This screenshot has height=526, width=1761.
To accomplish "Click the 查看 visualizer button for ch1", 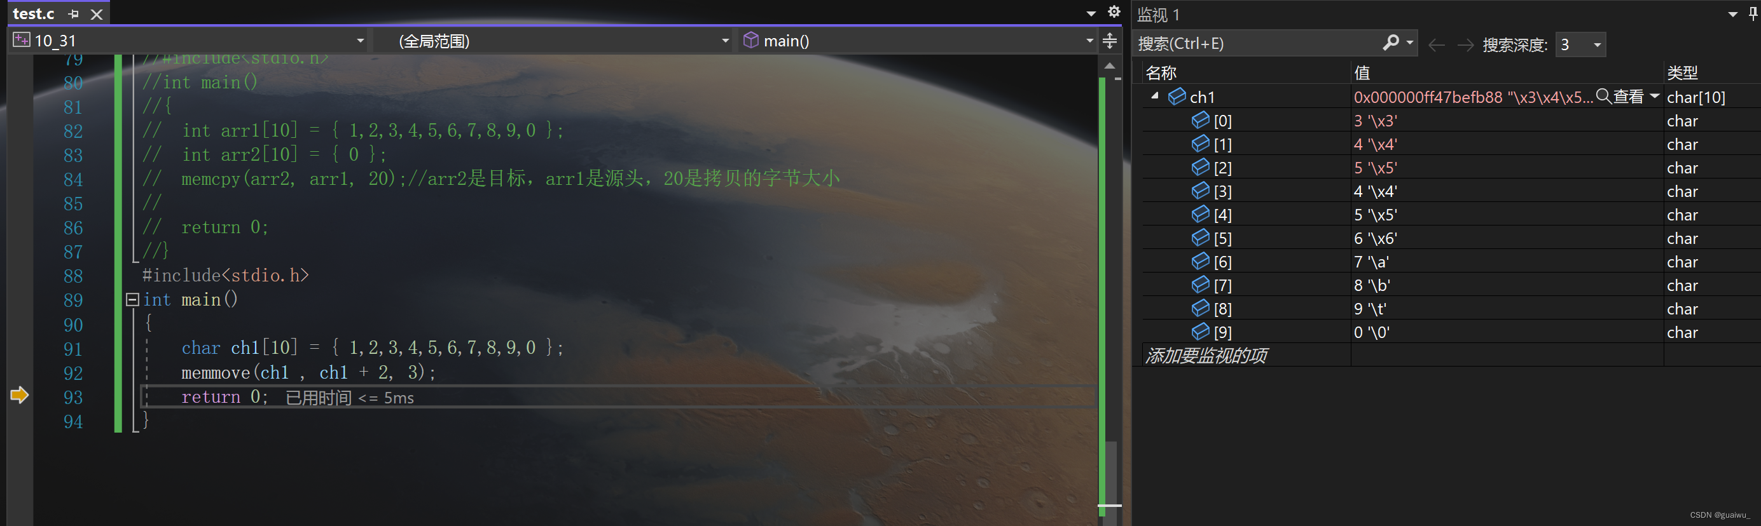I will (1619, 97).
